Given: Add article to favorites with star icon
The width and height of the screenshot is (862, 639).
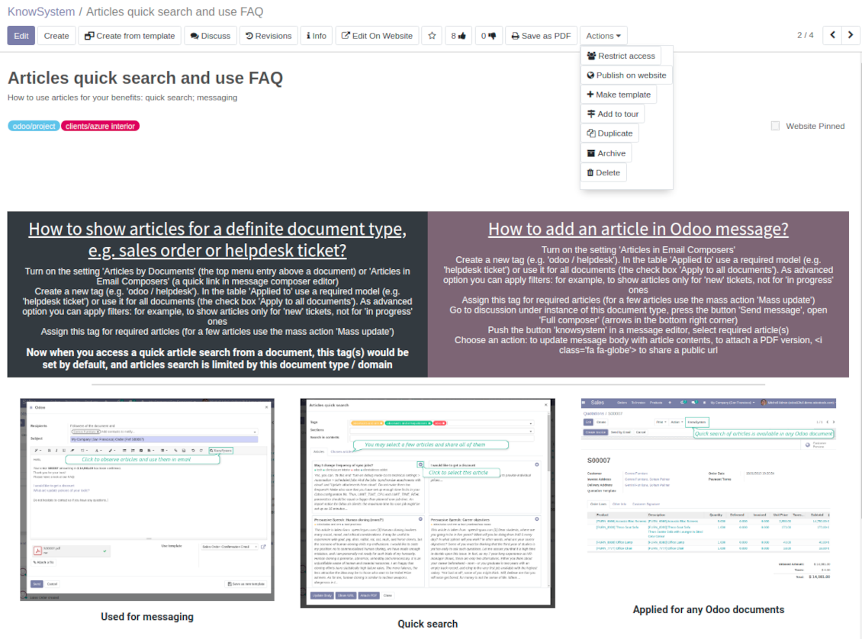Looking at the screenshot, I should [x=432, y=36].
